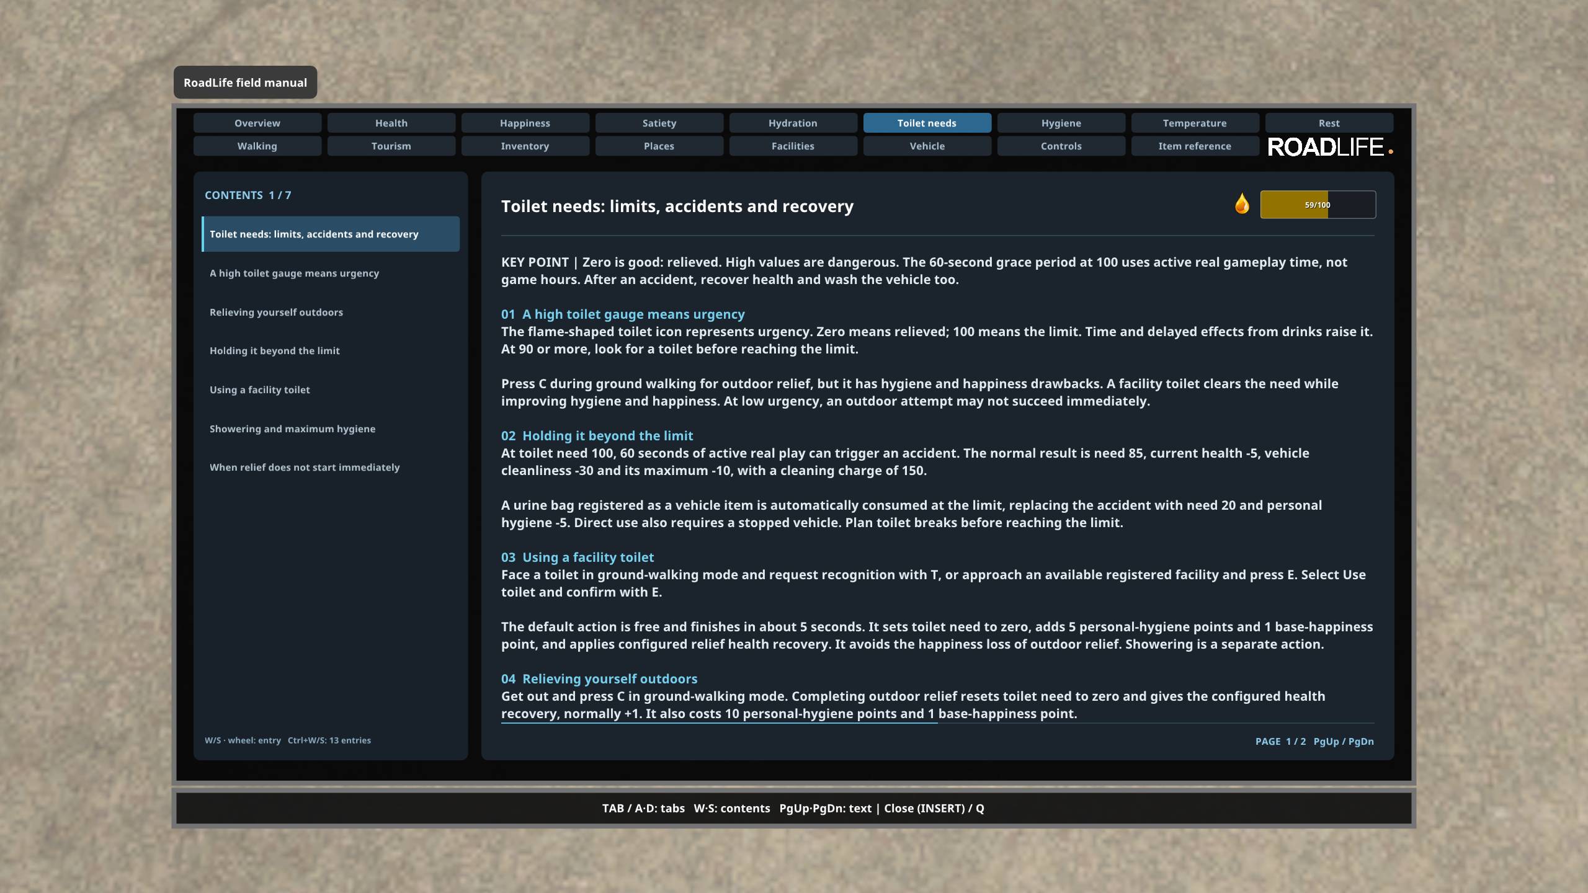Select the Walking tab
The width and height of the screenshot is (1588, 893).
point(257,146)
